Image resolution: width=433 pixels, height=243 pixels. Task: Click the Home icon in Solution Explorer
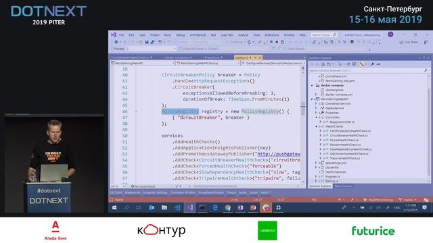tap(323, 64)
